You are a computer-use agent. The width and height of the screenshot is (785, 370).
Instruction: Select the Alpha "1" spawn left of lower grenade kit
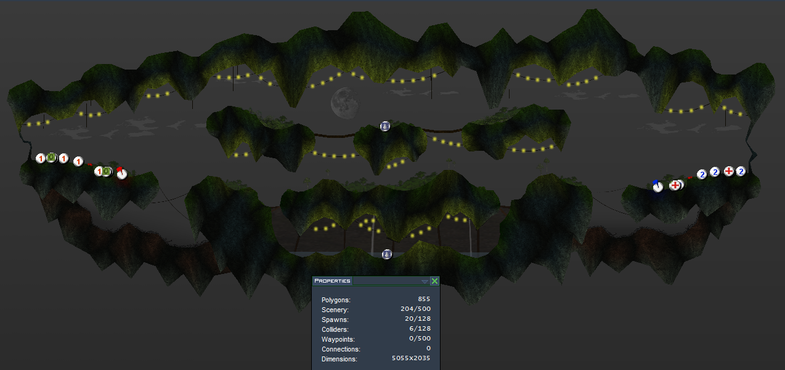[x=98, y=171]
